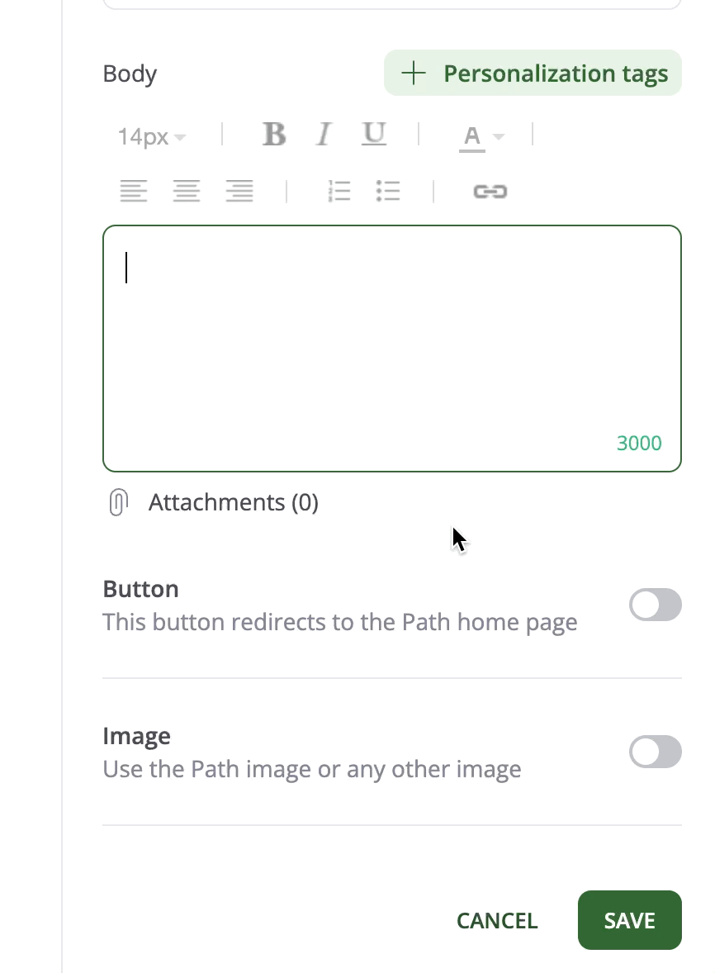Align body text to the left
This screenshot has width=715, height=973.
134,192
